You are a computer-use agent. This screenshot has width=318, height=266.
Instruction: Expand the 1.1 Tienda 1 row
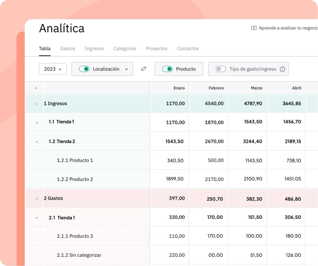(x=37, y=123)
